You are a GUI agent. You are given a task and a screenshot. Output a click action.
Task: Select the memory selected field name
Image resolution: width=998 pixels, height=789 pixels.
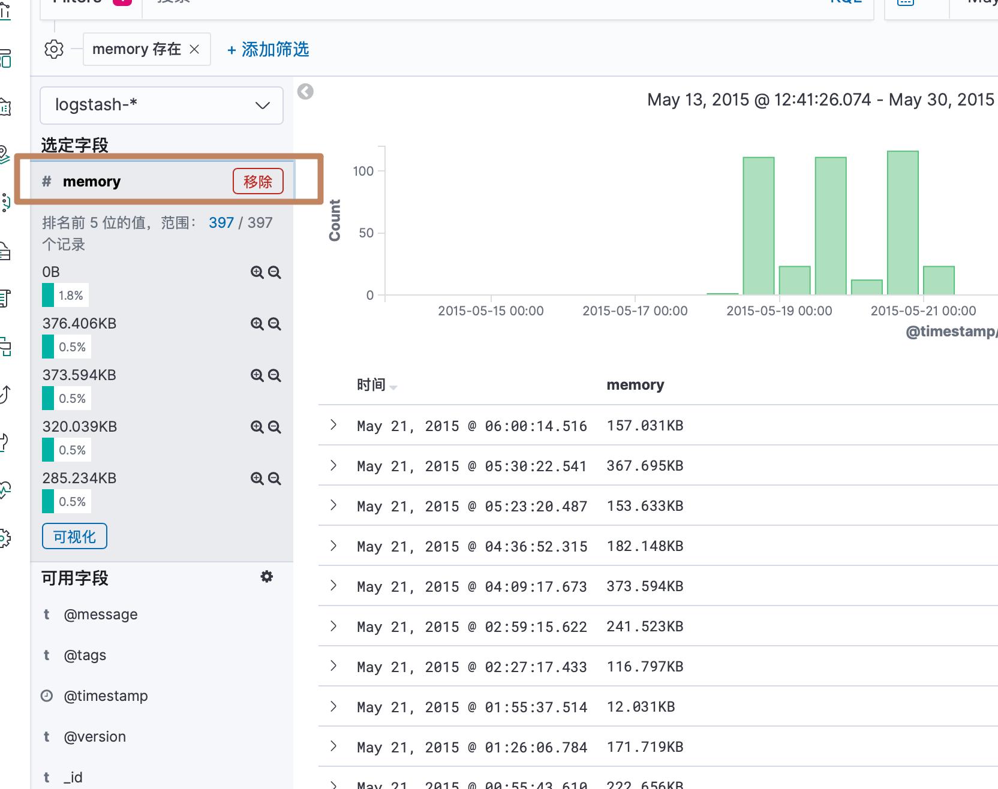(92, 181)
